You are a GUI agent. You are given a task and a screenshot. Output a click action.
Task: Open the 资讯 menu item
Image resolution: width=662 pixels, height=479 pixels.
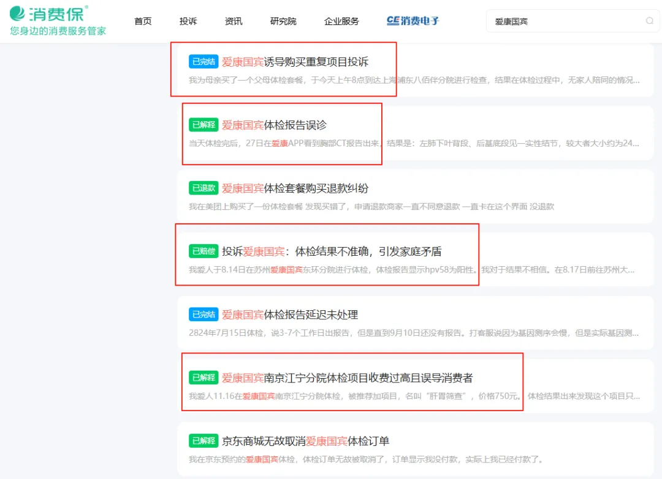[x=234, y=21]
